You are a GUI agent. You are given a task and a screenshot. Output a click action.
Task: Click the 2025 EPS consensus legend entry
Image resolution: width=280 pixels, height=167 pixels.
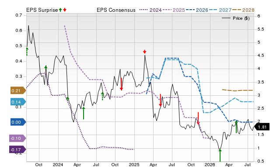click(174, 10)
